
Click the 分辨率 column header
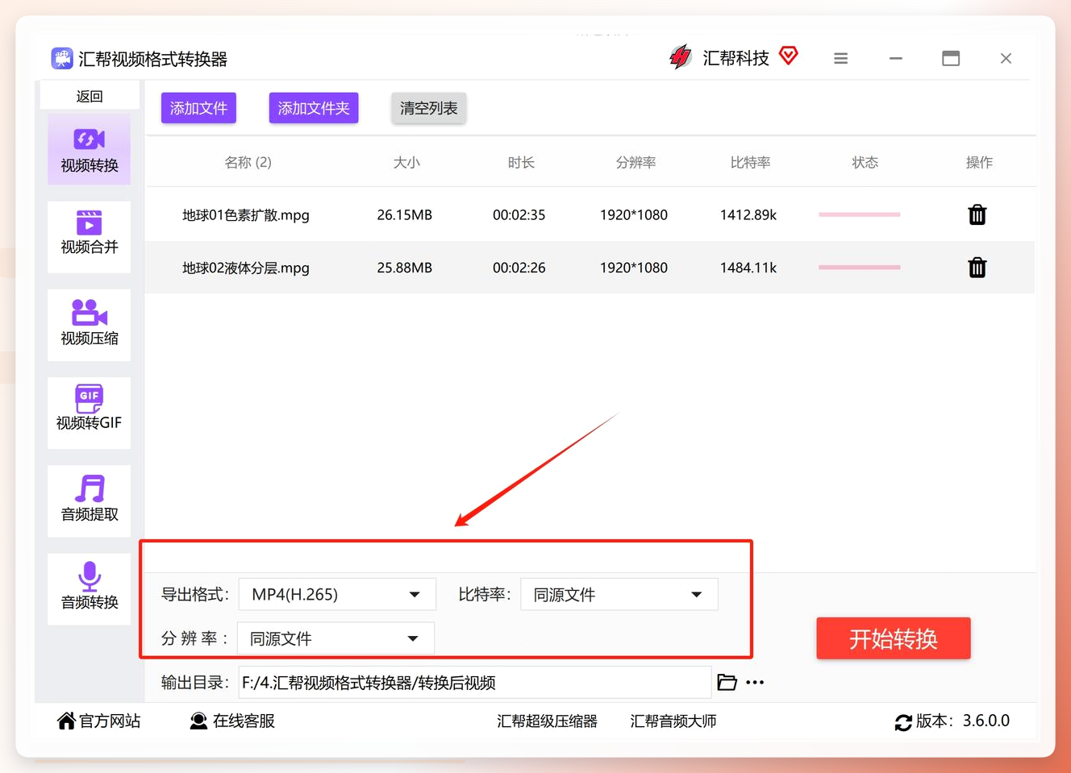636,162
